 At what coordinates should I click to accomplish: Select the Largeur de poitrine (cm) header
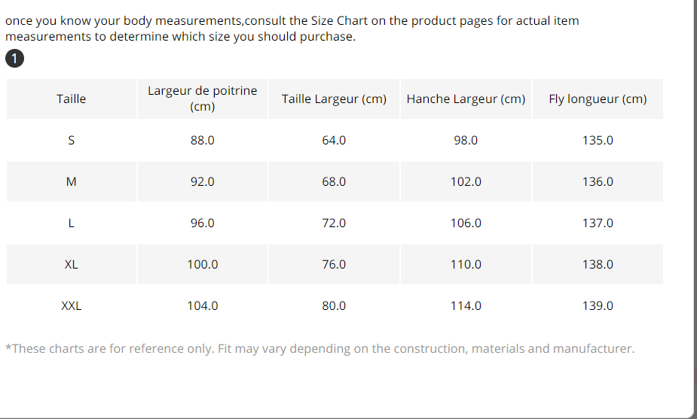(x=202, y=99)
